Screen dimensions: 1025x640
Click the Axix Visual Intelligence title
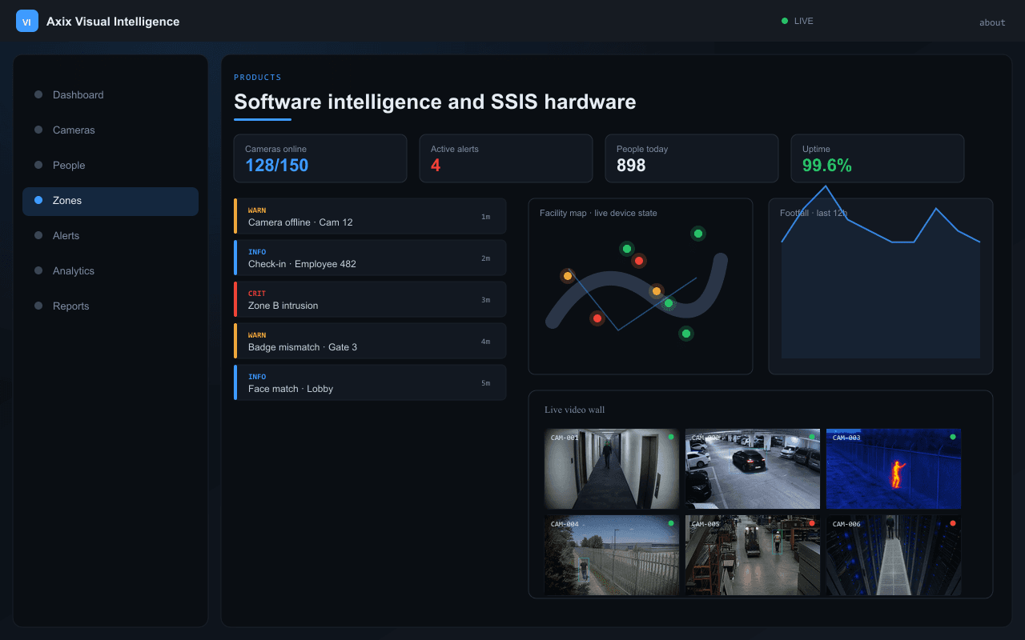click(x=113, y=22)
